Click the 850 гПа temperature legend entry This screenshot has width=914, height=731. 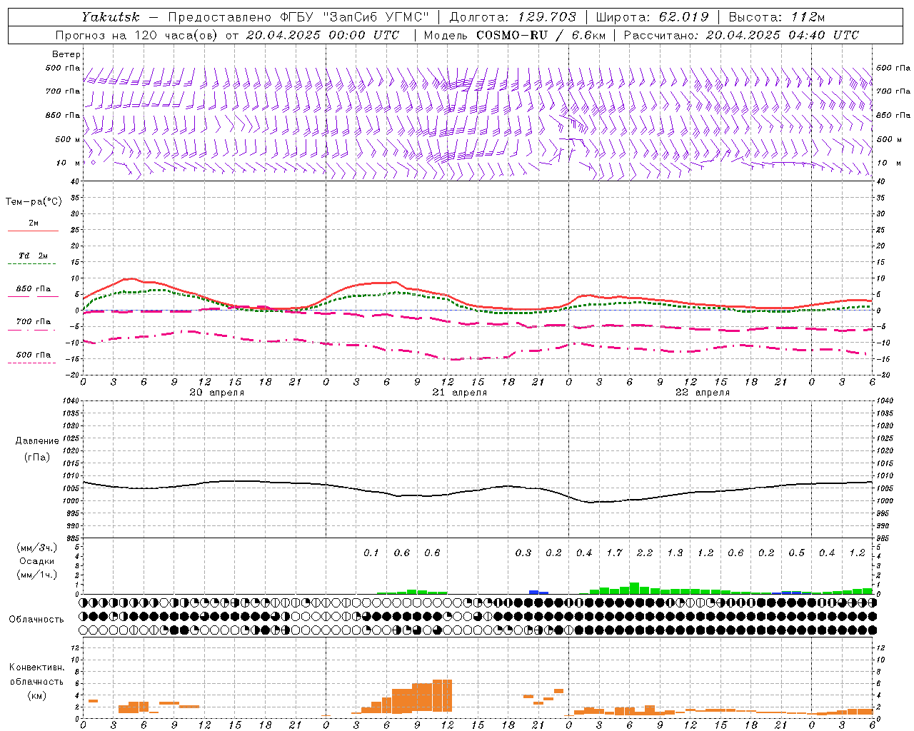pos(33,289)
